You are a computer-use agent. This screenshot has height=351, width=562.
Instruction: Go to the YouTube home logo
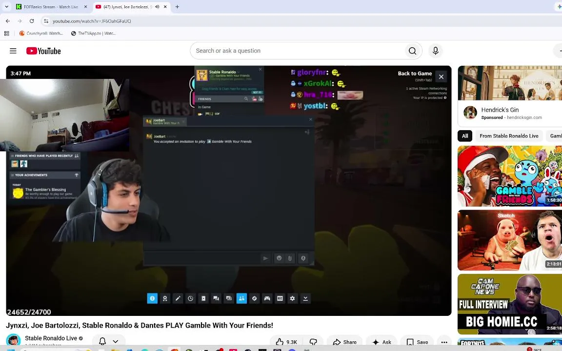(x=43, y=51)
